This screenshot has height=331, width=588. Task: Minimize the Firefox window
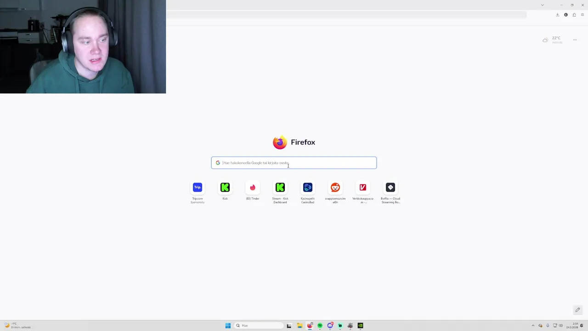(x=561, y=5)
